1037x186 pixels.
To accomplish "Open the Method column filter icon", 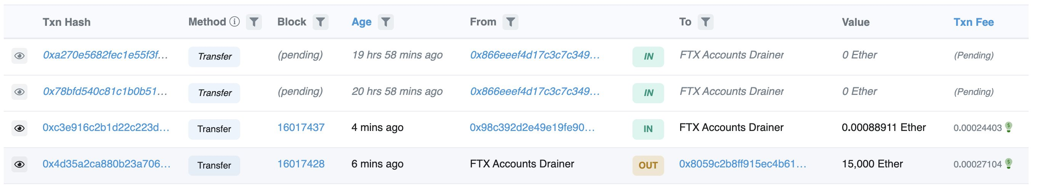I will point(254,22).
